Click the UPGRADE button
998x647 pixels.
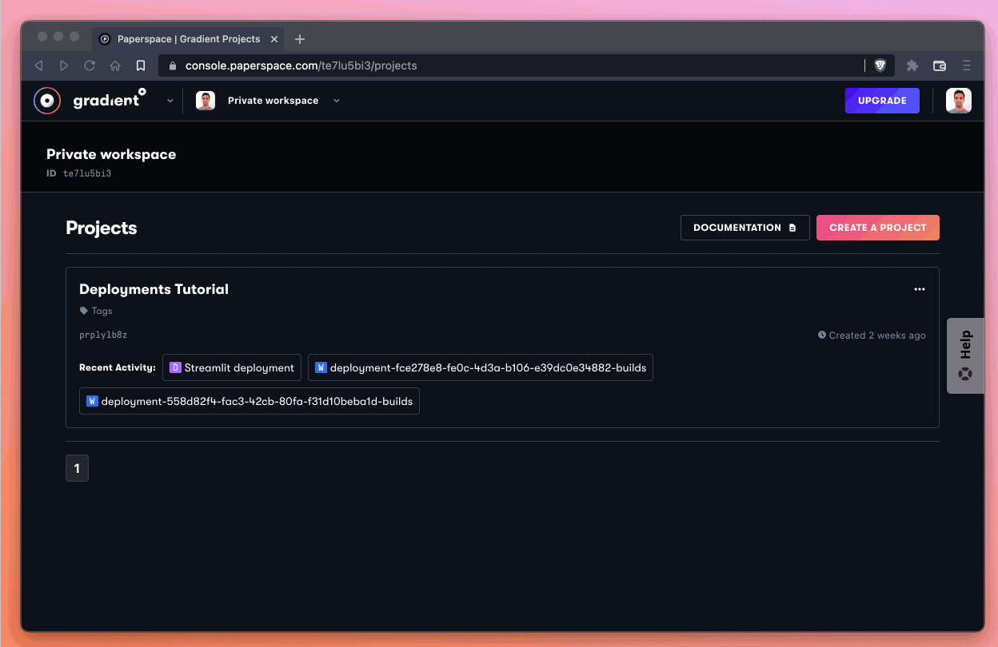click(882, 101)
